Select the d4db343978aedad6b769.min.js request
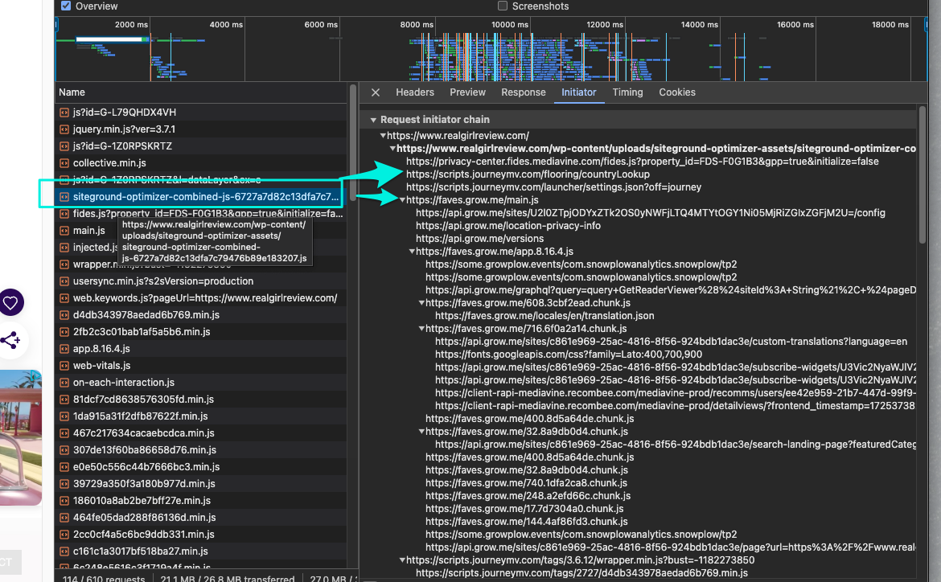Screen dimensions: 941x582 [x=142, y=315]
